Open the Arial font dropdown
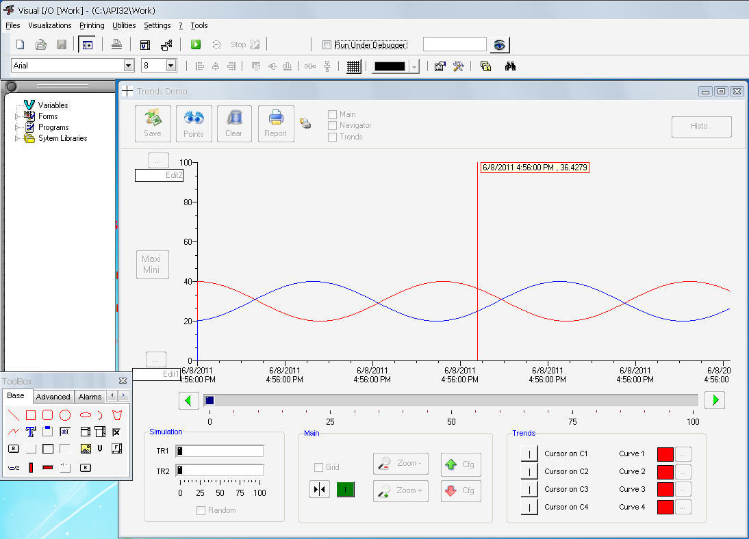The width and height of the screenshot is (749, 539). (129, 66)
